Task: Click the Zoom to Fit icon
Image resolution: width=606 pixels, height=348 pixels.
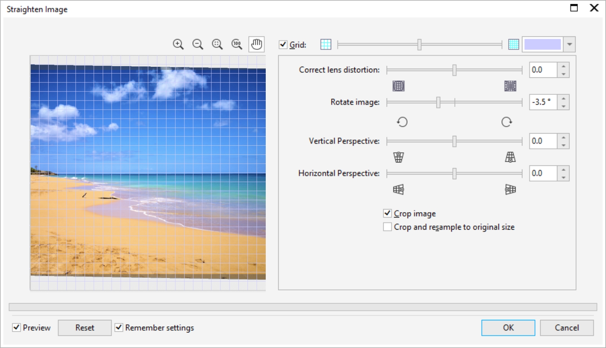Action: coord(217,44)
